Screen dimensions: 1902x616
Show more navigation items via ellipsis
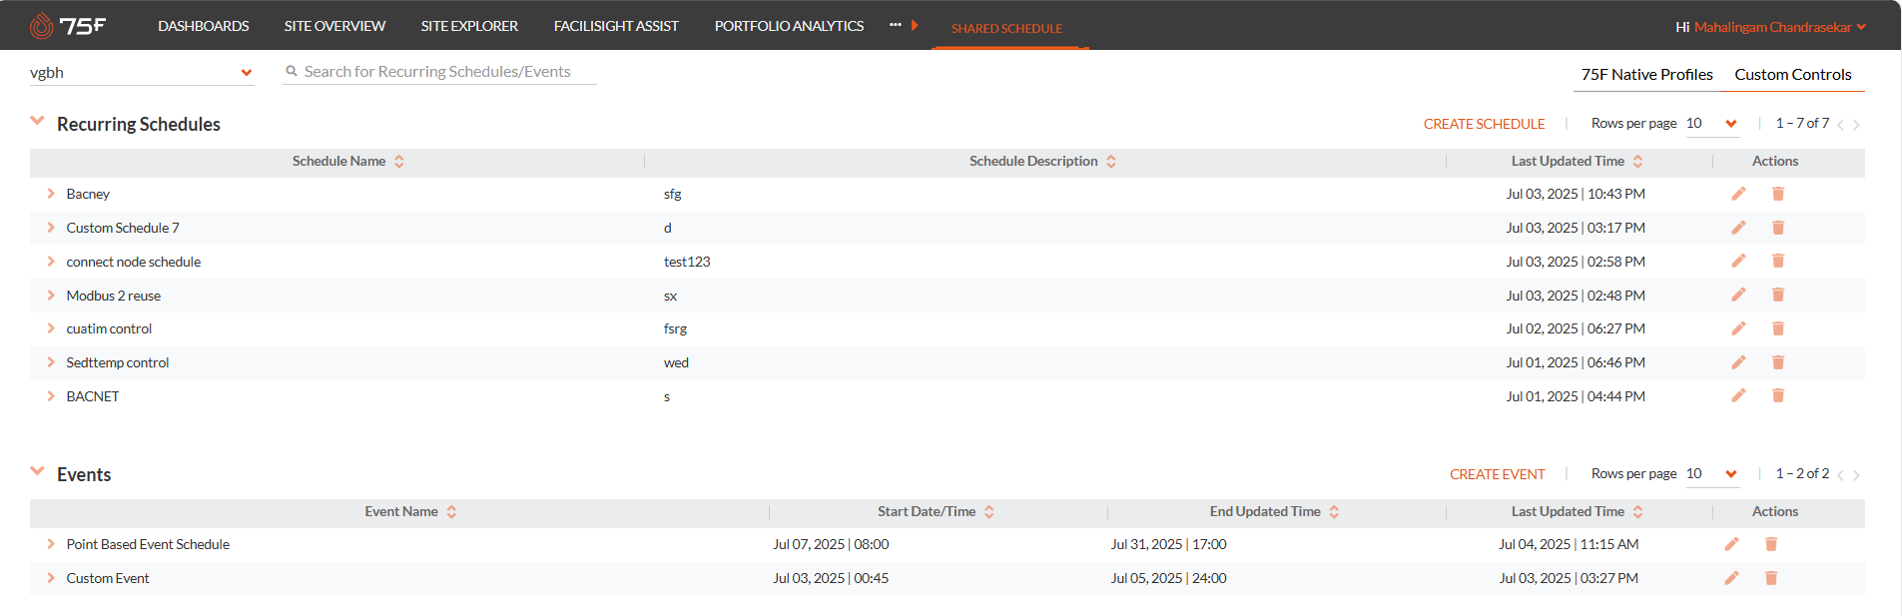click(896, 25)
